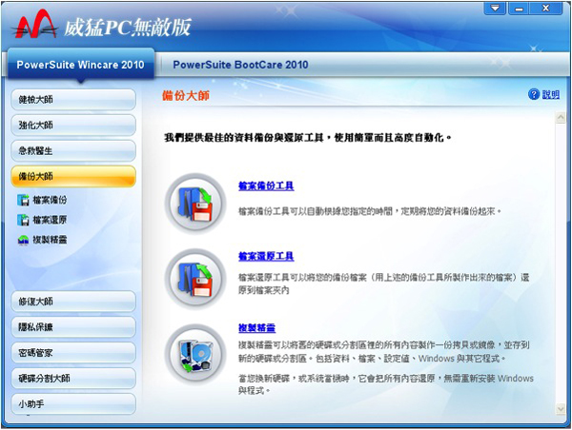This screenshot has height=430, width=572.
Task: Select 強化大師 in the sidebar
Action: (73, 126)
